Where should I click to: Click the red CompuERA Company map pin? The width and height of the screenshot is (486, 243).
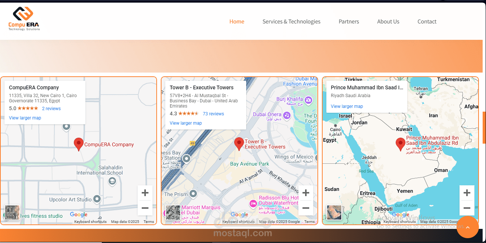pos(78,144)
